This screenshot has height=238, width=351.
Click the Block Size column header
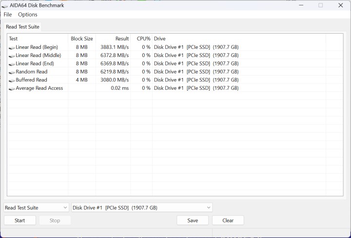pyautogui.click(x=82, y=39)
